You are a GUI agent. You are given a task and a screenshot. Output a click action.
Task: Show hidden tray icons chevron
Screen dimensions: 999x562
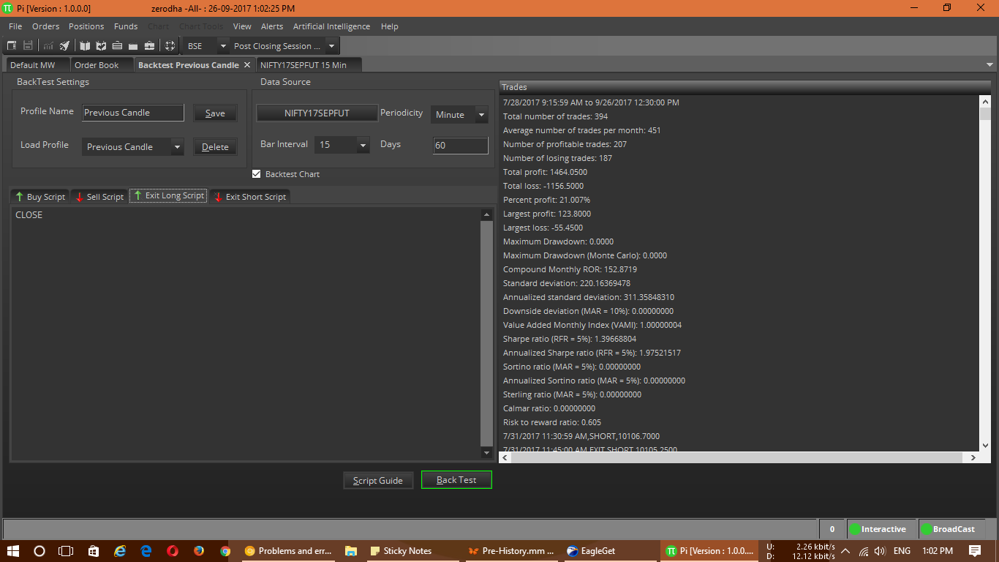845,550
